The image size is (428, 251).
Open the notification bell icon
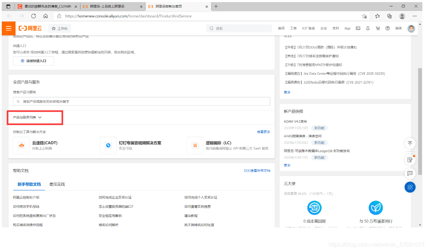point(368,28)
